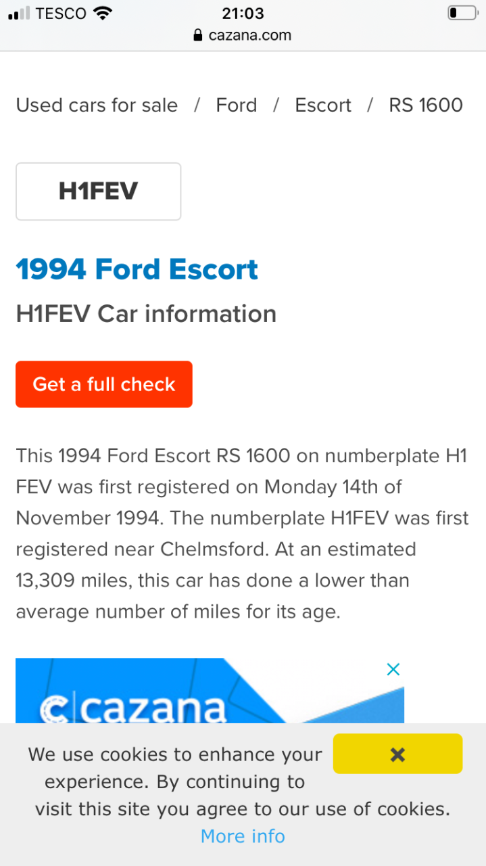Dismiss the cookie notice with the yellow X button
Viewport: 486px width, 866px height.
click(397, 754)
